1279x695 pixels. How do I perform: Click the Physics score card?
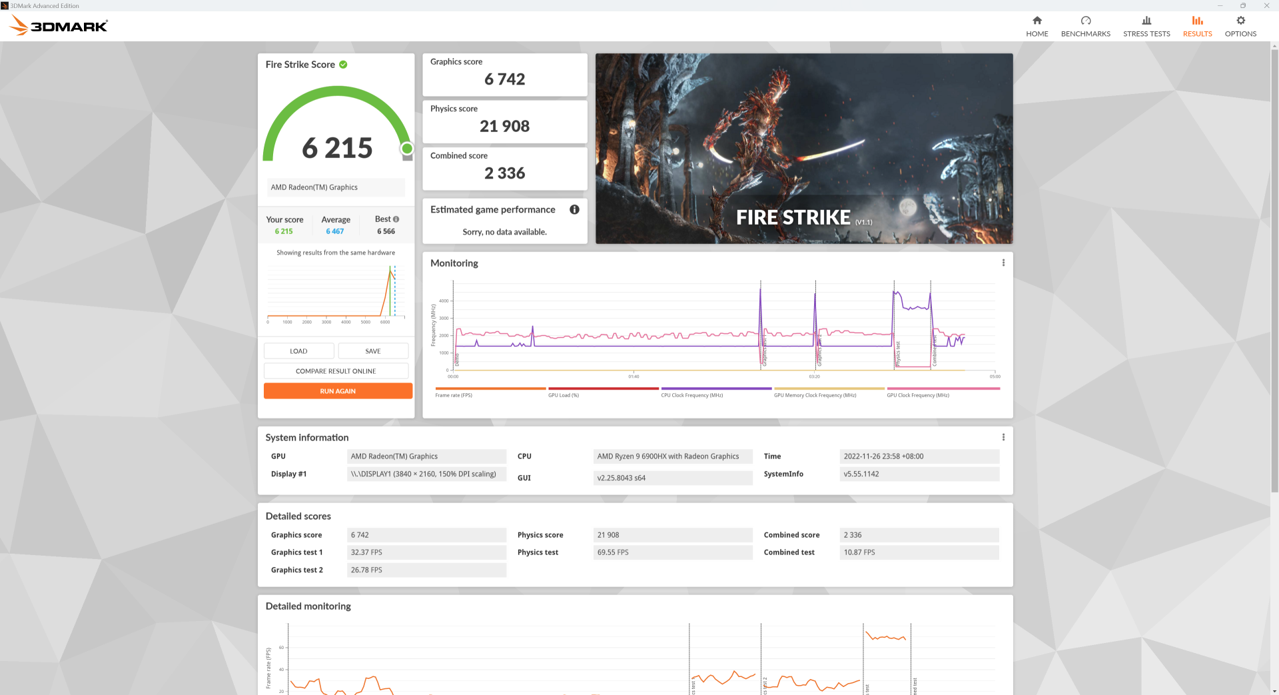tap(505, 121)
